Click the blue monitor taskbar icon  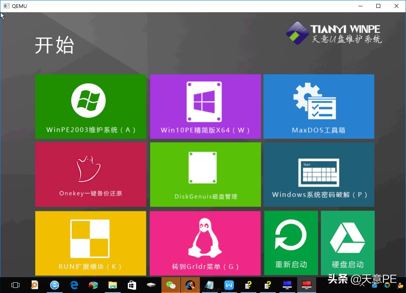pyautogui.click(x=287, y=285)
